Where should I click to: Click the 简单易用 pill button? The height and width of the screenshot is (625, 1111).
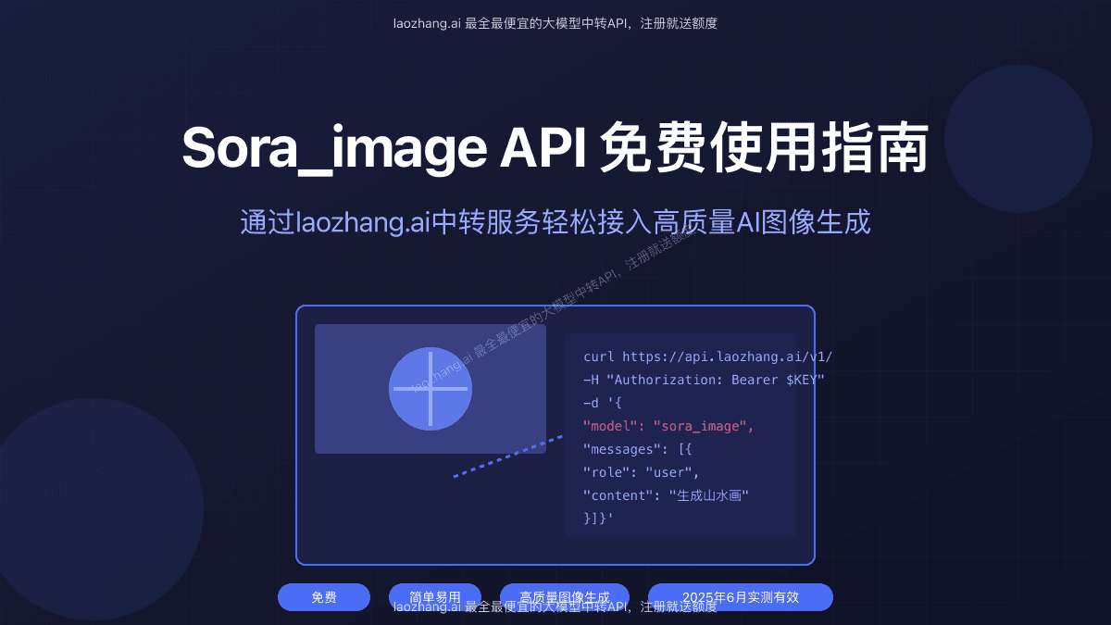pyautogui.click(x=435, y=597)
